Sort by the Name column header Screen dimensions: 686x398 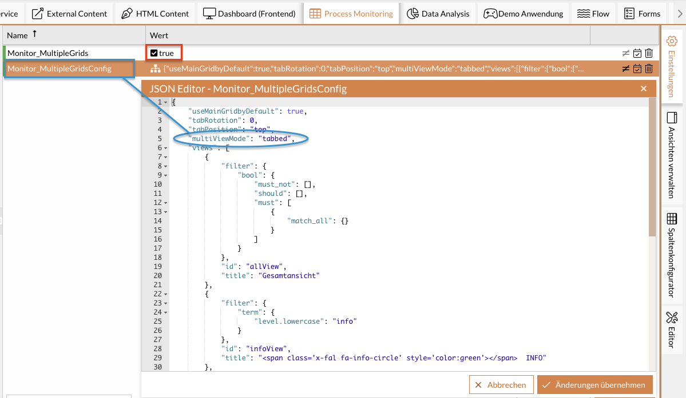pyautogui.click(x=18, y=35)
